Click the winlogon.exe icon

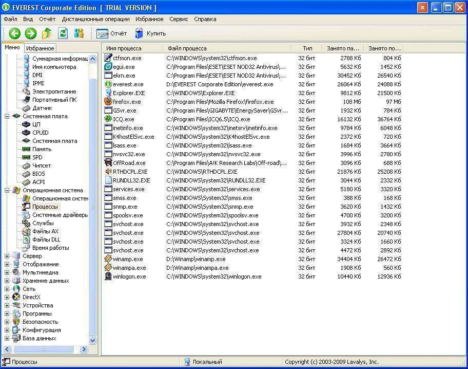pos(108,276)
